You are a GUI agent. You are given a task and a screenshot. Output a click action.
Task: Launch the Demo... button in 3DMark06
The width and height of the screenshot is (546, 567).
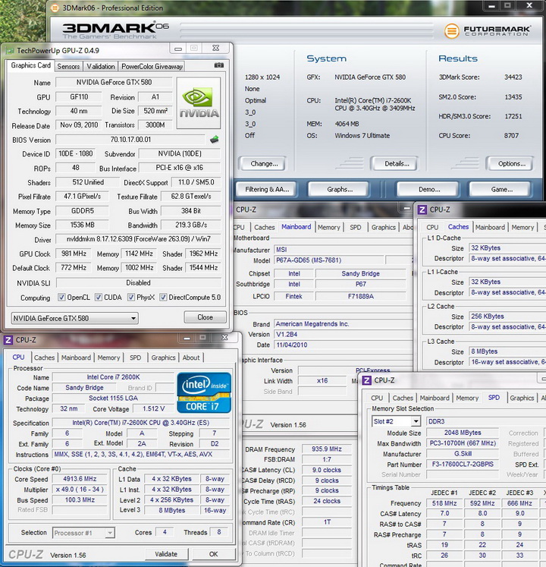click(429, 190)
